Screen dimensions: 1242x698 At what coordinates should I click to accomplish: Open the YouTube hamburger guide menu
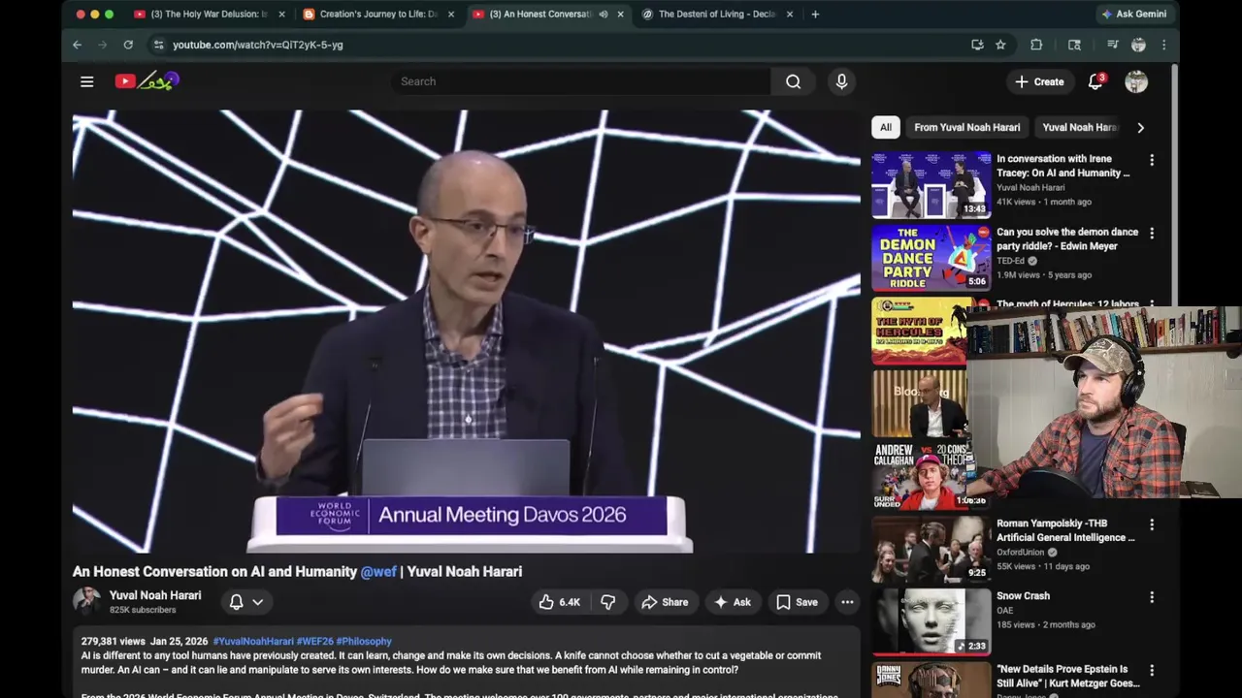point(86,81)
